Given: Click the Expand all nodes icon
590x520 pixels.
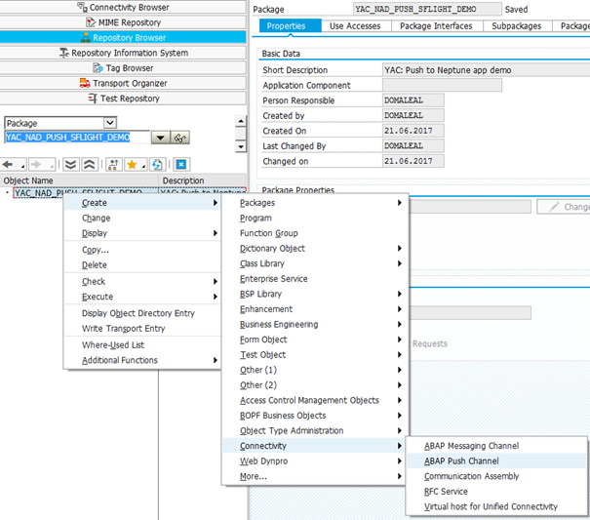Looking at the screenshot, I should point(71,165).
